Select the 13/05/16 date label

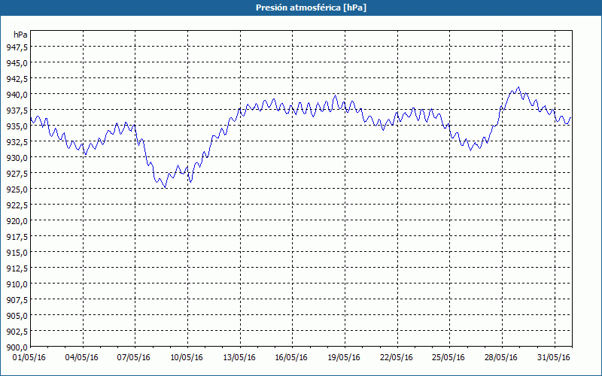pyautogui.click(x=239, y=358)
